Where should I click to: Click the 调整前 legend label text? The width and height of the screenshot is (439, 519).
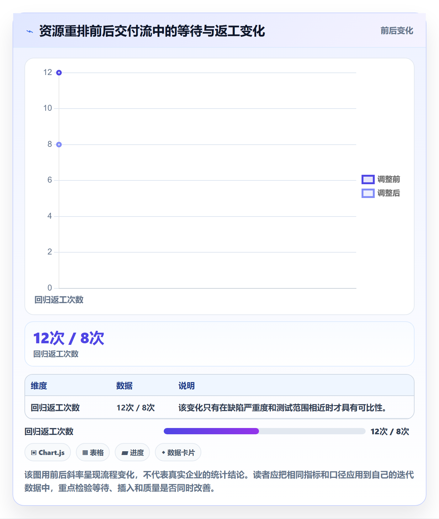pyautogui.click(x=389, y=179)
